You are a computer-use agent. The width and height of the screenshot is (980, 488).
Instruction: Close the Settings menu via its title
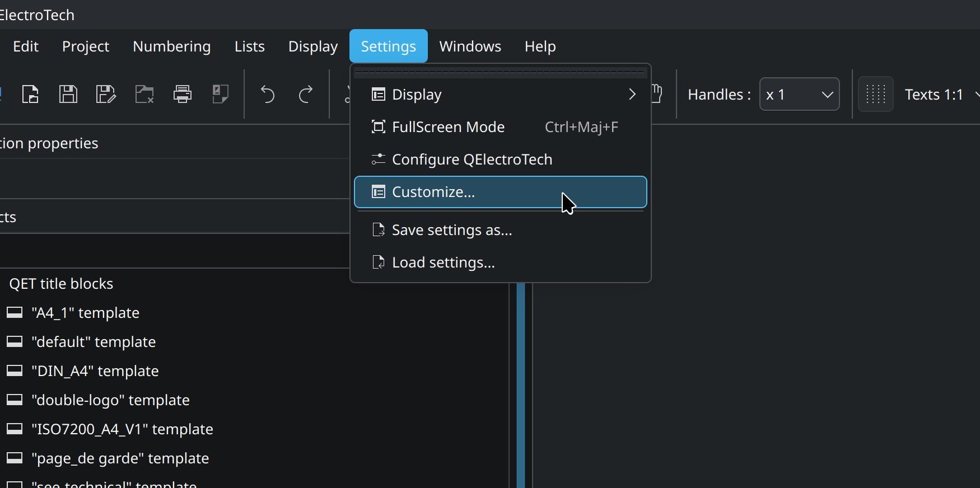pyautogui.click(x=389, y=46)
